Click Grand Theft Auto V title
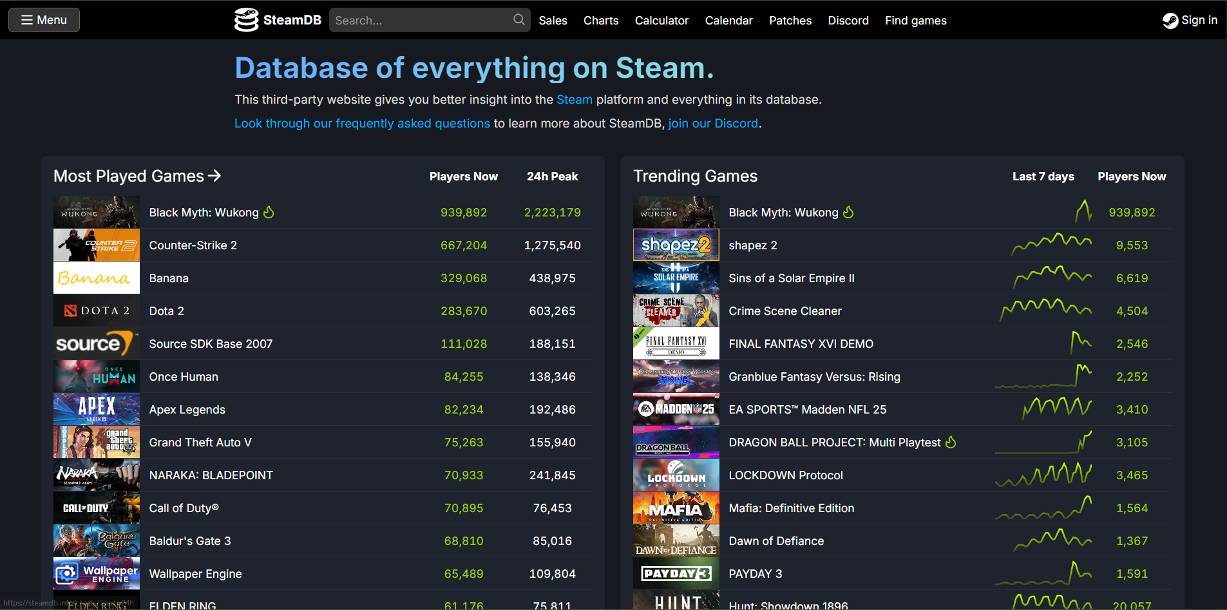 click(200, 443)
